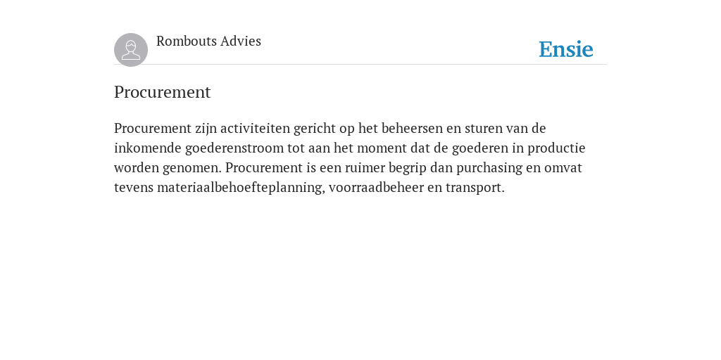Click the gray user avatar icon

131,50
